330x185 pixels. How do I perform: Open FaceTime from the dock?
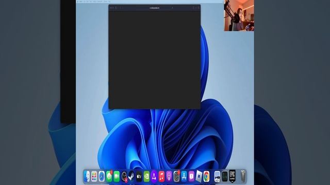[117, 176]
